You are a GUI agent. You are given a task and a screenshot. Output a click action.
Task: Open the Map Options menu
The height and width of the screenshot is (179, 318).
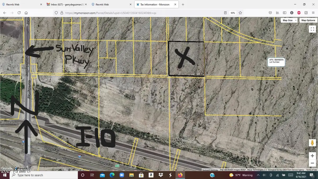tap(308, 20)
